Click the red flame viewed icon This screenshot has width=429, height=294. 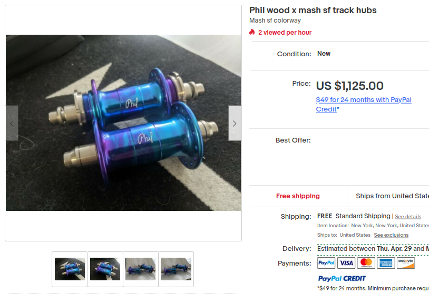pos(252,32)
